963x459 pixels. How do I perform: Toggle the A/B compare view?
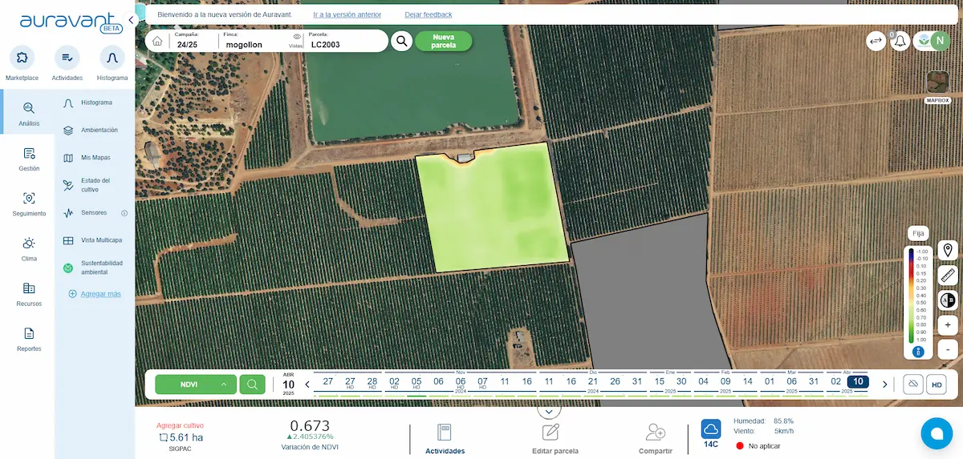tap(948, 300)
